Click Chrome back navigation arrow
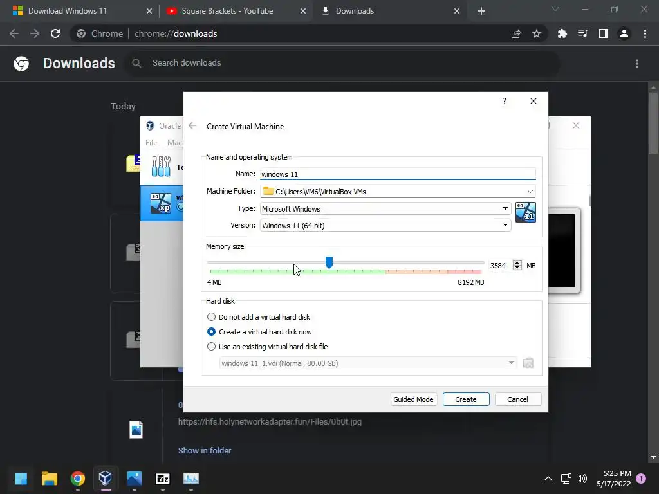Screen dimensions: 659x494 [14, 33]
